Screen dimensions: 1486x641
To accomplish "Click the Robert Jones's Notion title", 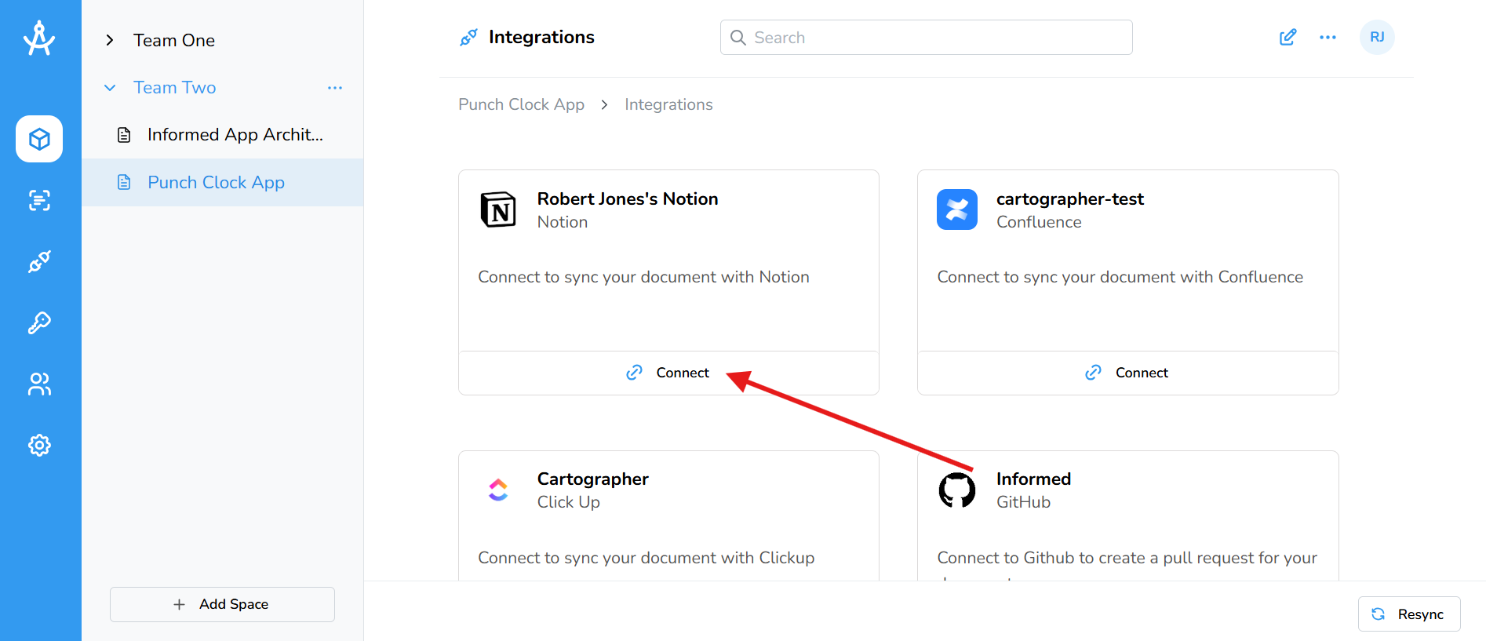I will point(628,198).
